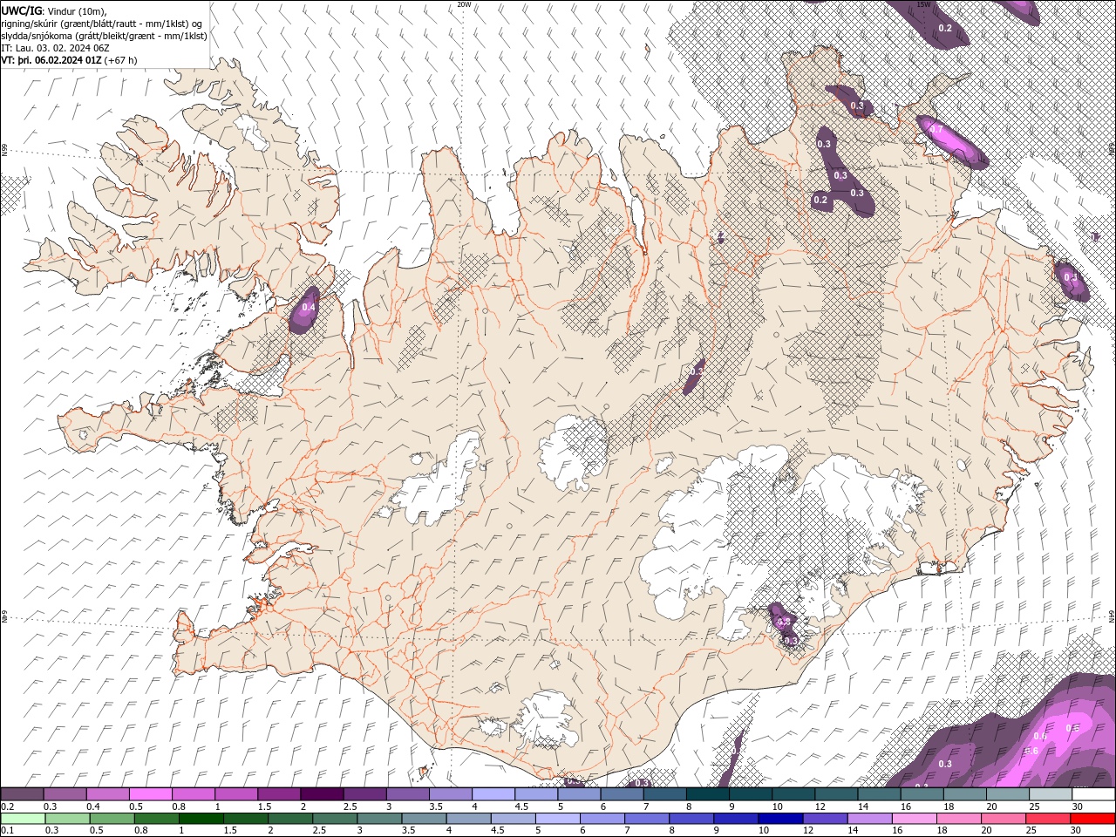Choose the darkest purple swatch above upper-row label 2
This screenshot has width=1116, height=837.
coord(322,794)
